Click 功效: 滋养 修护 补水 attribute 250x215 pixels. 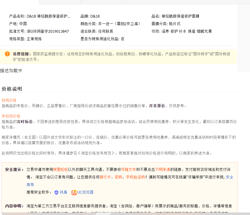point(182,31)
